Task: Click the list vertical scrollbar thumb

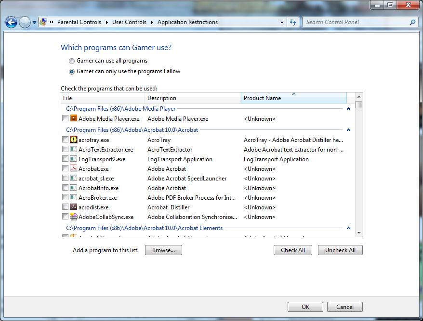Action: point(359,104)
